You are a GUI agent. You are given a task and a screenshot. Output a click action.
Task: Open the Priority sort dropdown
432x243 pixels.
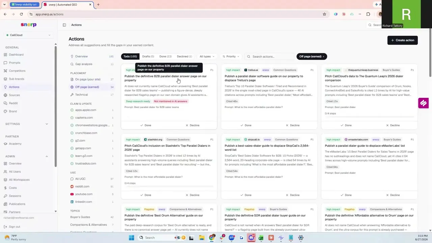pyautogui.click(x=231, y=57)
